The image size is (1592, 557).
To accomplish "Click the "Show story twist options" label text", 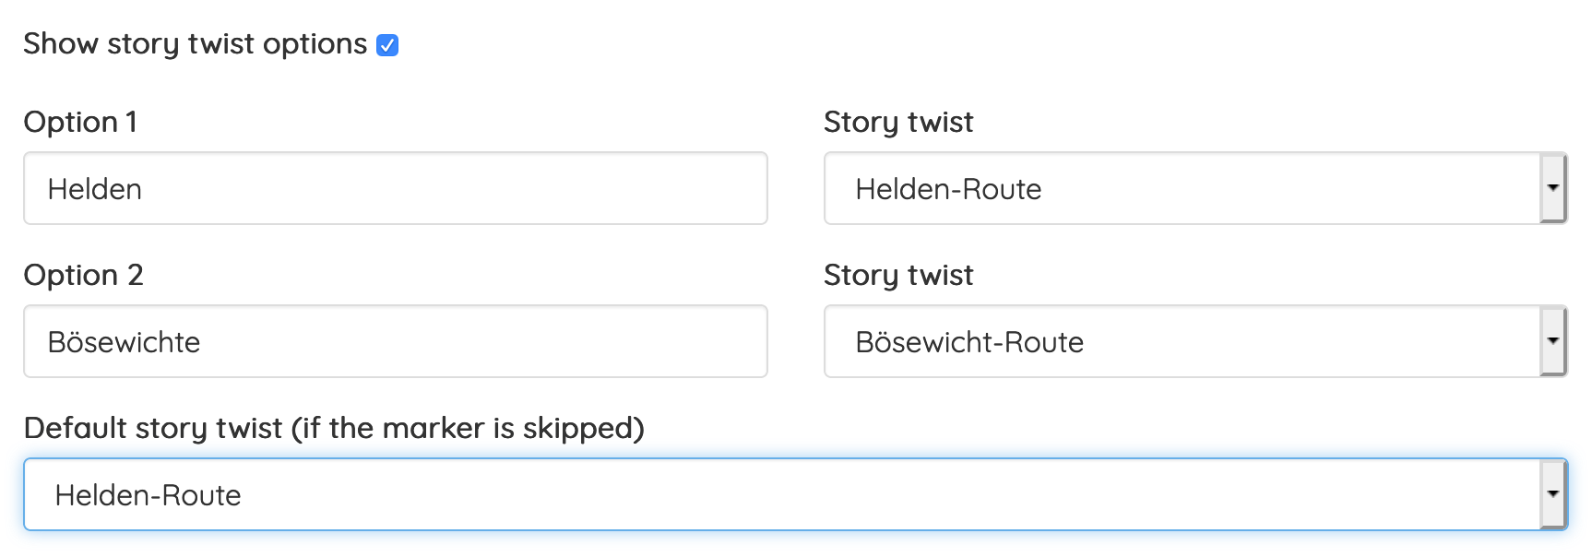I will click(x=195, y=44).
